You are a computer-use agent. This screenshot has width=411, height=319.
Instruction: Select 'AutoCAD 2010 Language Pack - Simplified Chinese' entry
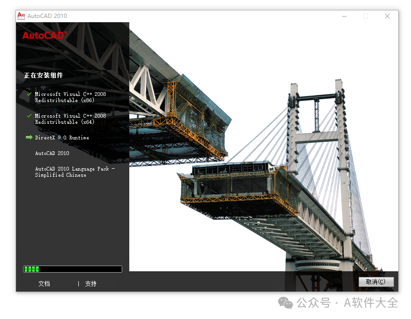(75, 172)
